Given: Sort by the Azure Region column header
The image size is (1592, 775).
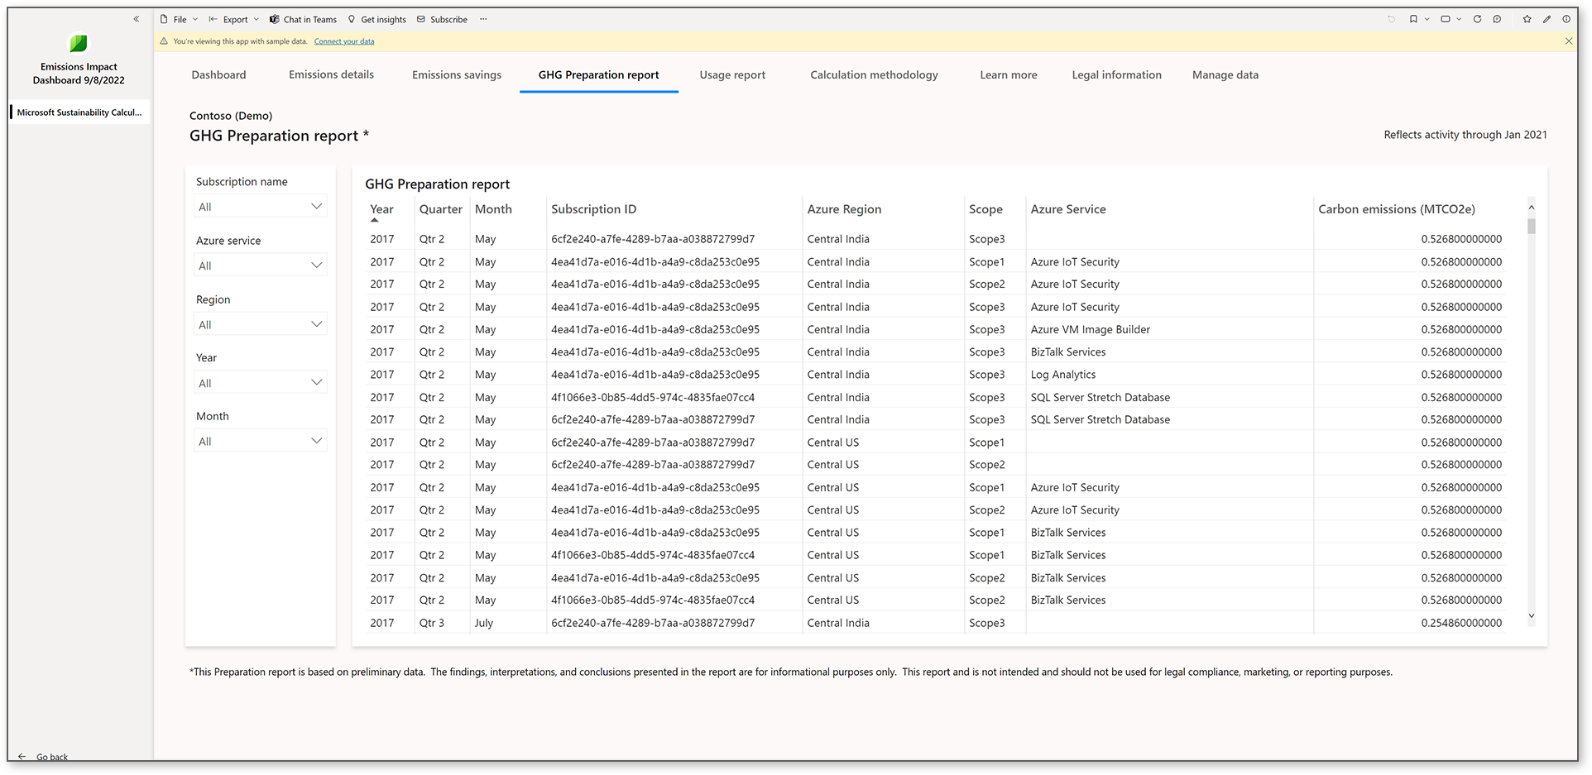Looking at the screenshot, I should (844, 209).
